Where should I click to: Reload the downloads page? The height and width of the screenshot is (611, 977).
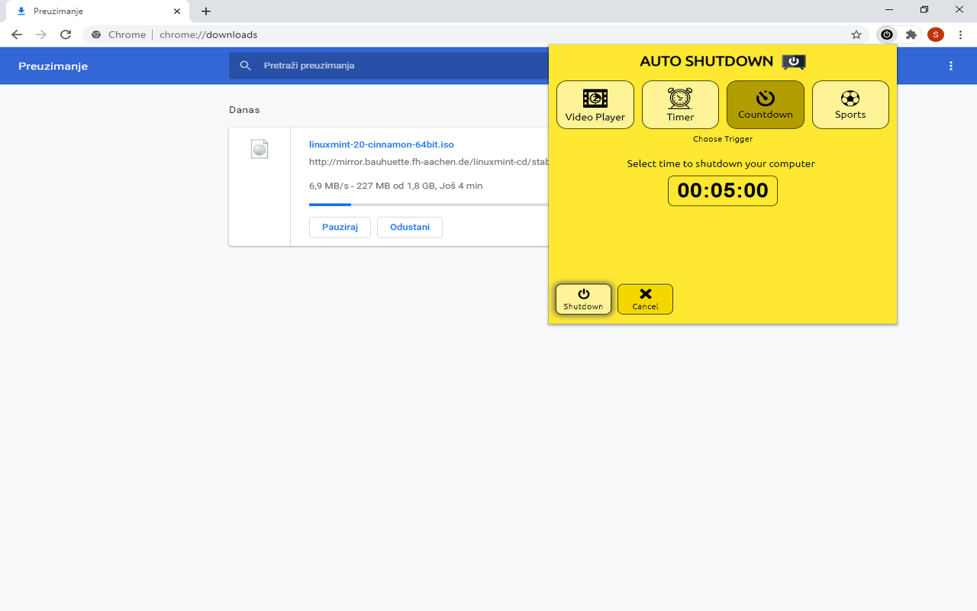coord(65,34)
